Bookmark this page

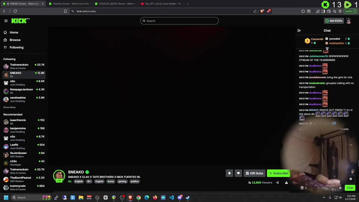[65, 11]
